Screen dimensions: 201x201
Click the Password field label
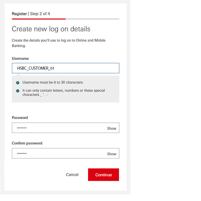point(20,118)
